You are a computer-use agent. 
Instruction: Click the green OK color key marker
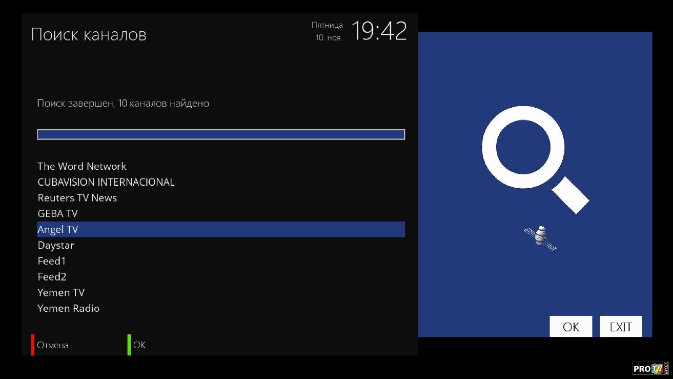coord(129,345)
